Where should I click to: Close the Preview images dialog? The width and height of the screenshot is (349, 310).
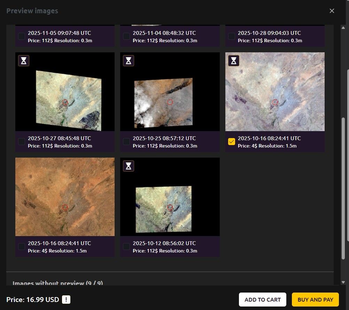332,11
